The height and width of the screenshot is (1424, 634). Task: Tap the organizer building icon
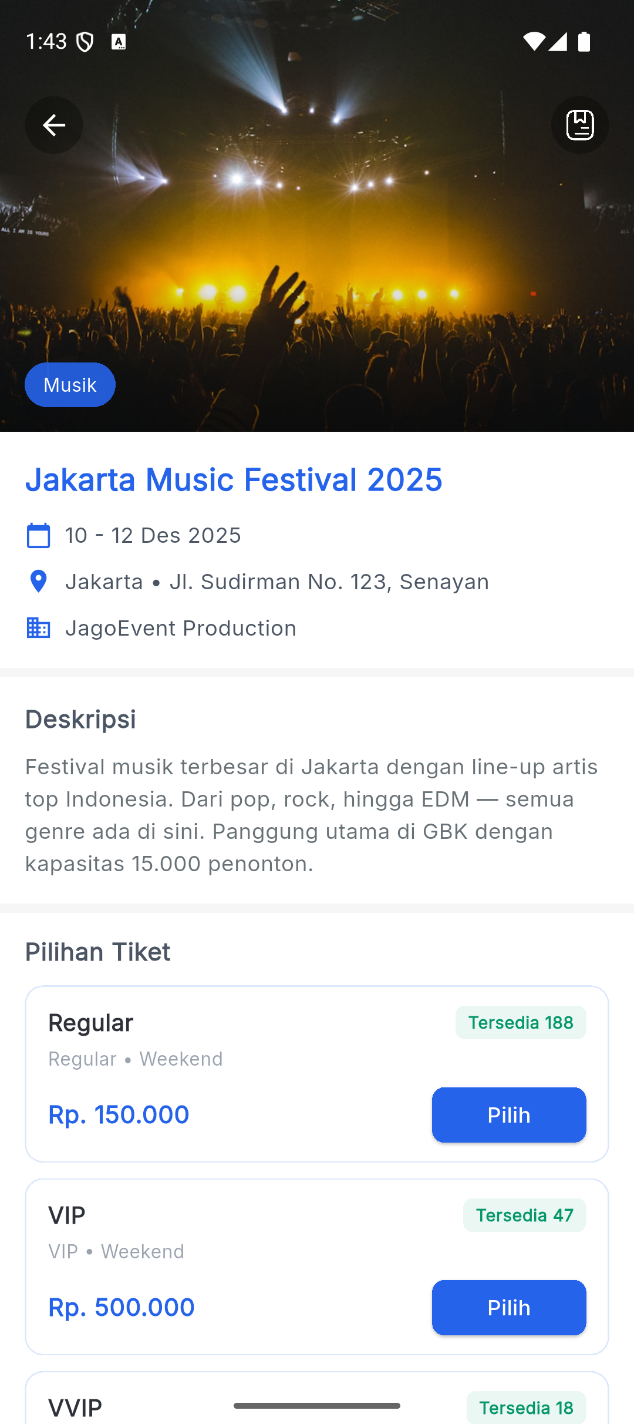(x=39, y=628)
